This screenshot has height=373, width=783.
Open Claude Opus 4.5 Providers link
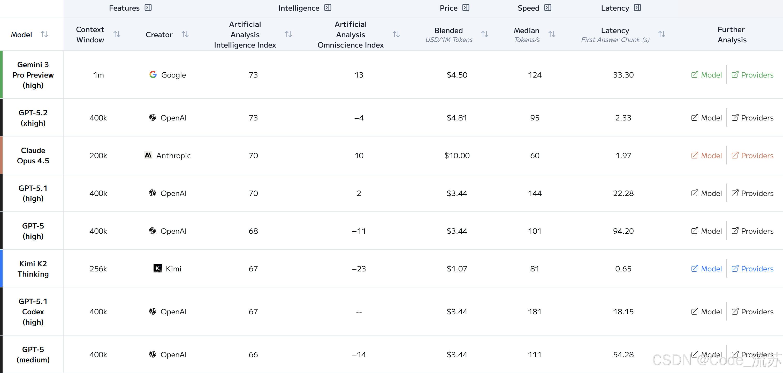click(x=752, y=155)
